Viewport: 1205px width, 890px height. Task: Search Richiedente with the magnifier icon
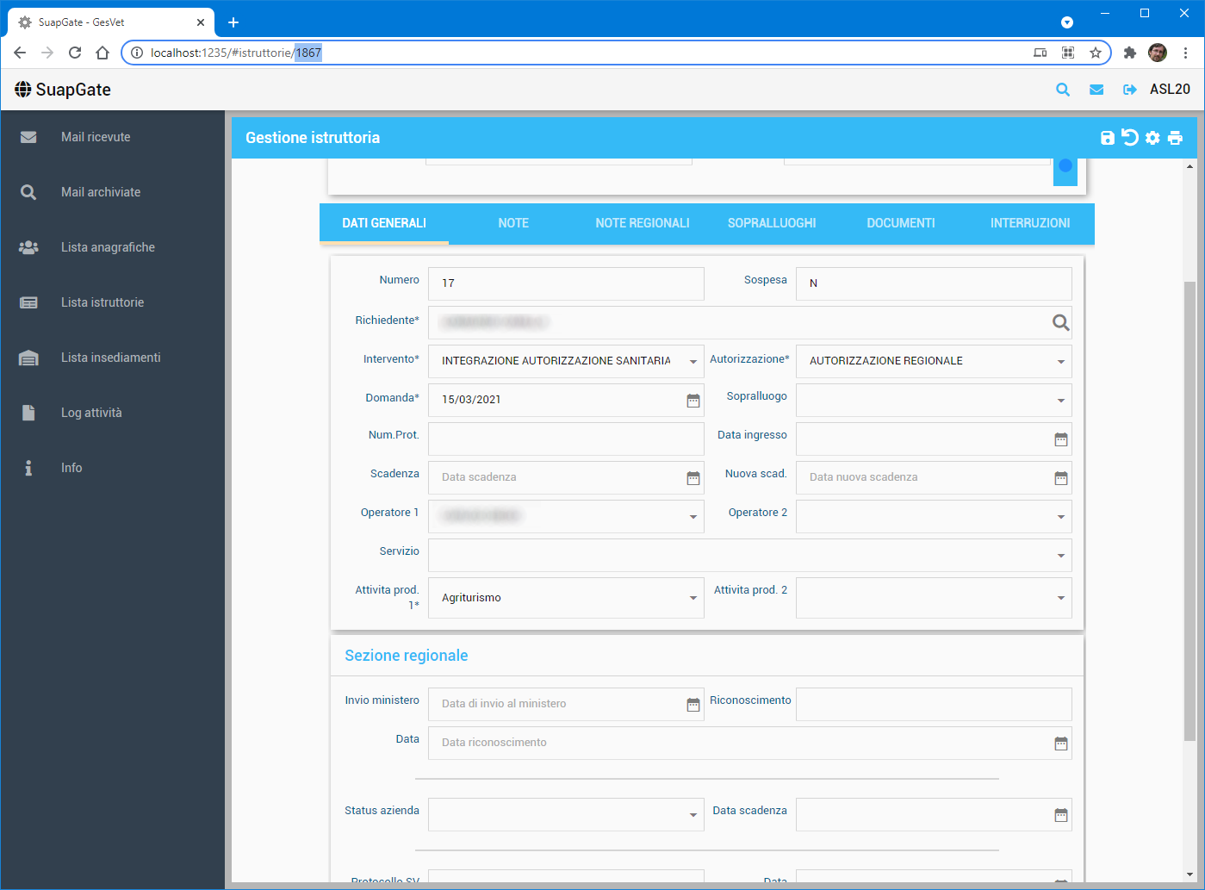pos(1060,322)
